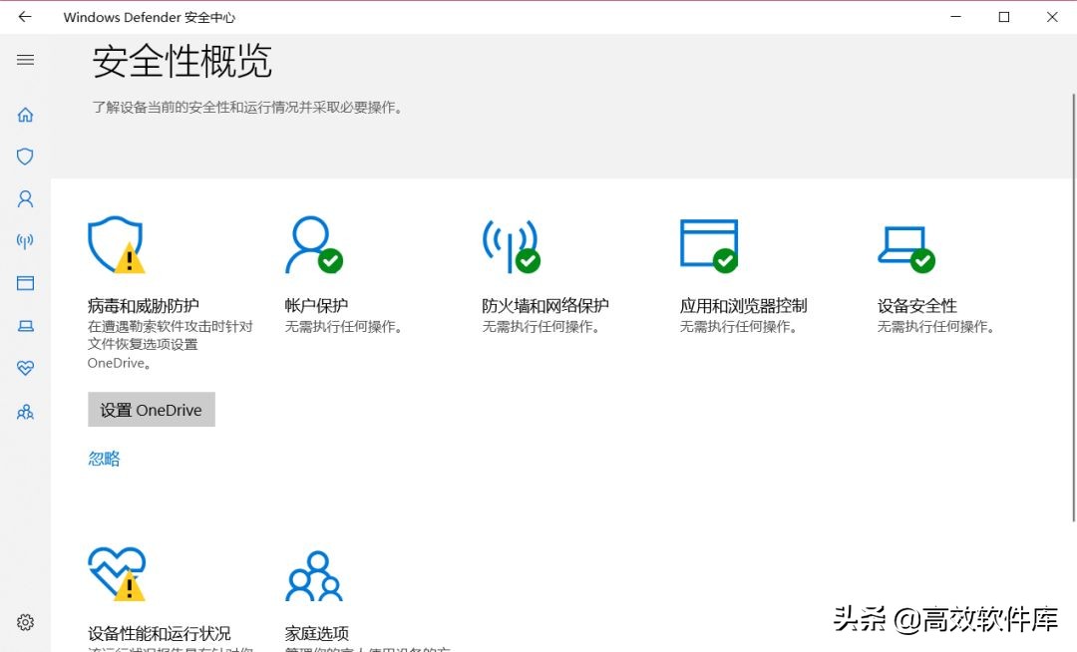Screen dimensions: 1077x652
Task: Open 家庭选项 using its family icon
Action: (313, 573)
